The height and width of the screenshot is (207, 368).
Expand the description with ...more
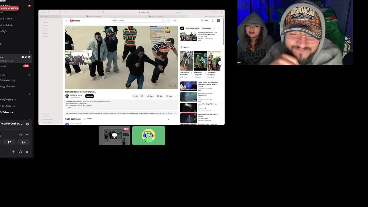[69, 108]
